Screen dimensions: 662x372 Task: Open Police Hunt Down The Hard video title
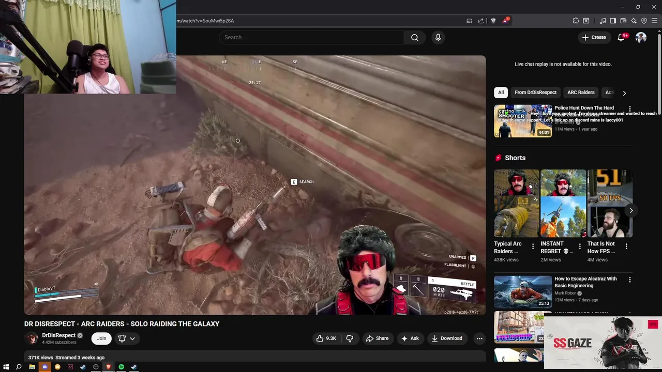pos(584,108)
